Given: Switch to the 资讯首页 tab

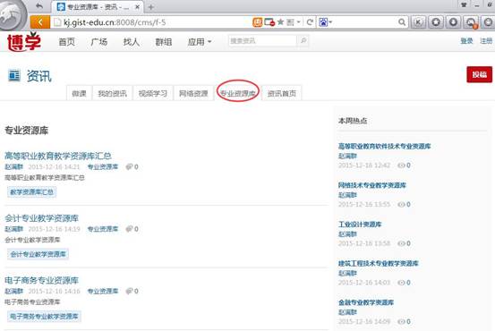Looking at the screenshot, I should pos(282,93).
